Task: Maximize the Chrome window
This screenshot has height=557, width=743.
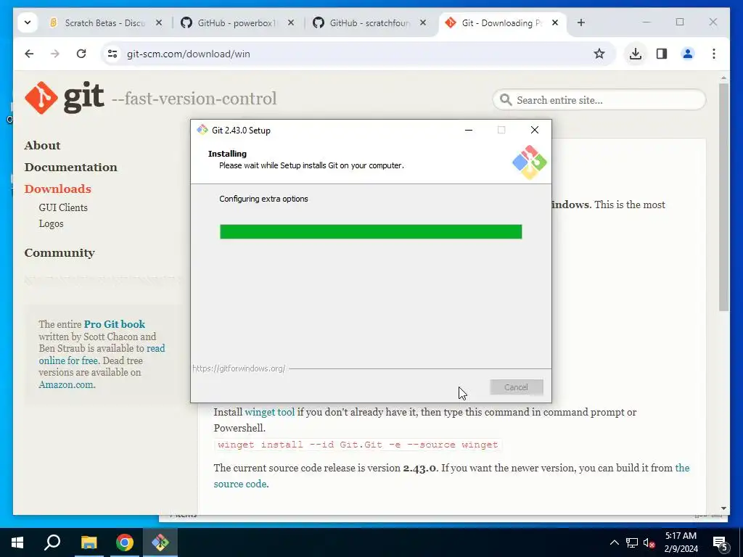Action: (x=679, y=22)
